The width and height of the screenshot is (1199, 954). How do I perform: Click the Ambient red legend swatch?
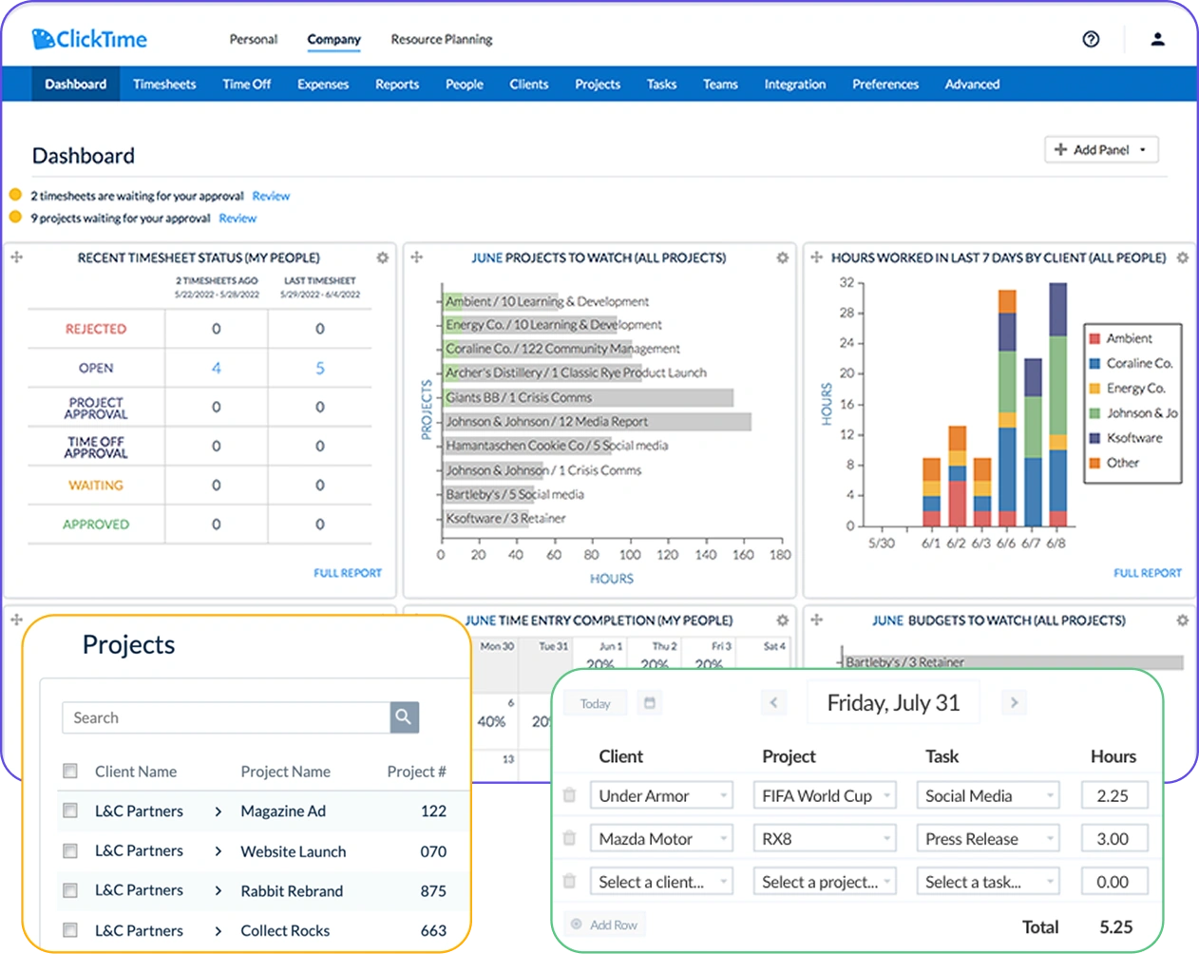click(1094, 338)
